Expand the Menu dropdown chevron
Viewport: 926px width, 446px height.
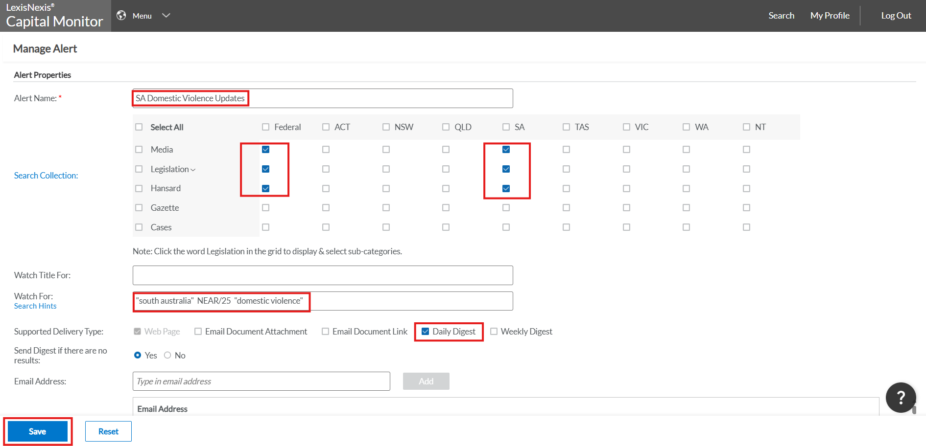pos(166,16)
